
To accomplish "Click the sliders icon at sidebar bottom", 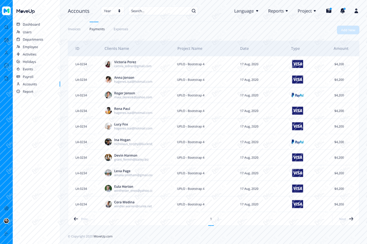I will pos(6,233).
